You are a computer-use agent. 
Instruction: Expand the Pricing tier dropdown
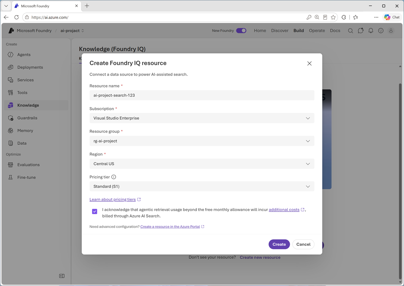pyautogui.click(x=202, y=186)
